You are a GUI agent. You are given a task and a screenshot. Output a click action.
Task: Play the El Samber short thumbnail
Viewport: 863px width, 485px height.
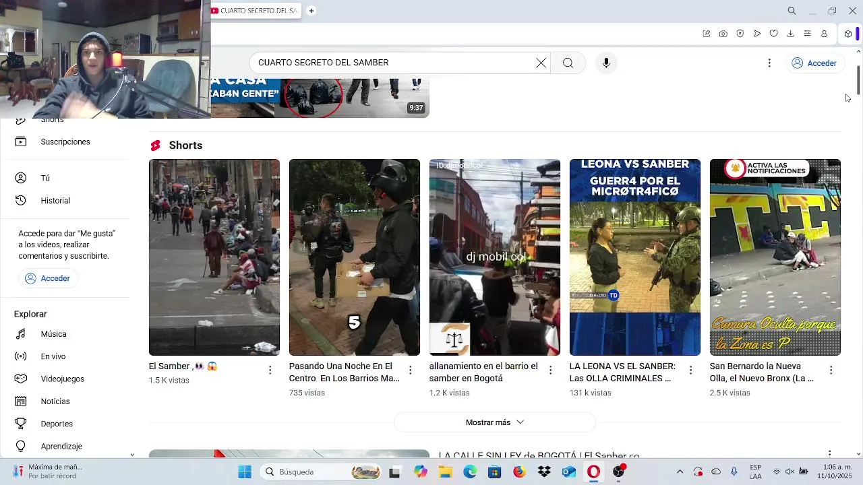[214, 257]
